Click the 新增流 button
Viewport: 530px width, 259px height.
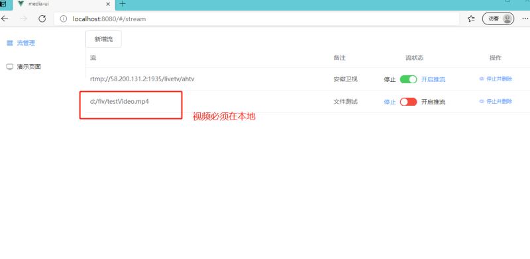pyautogui.click(x=103, y=39)
